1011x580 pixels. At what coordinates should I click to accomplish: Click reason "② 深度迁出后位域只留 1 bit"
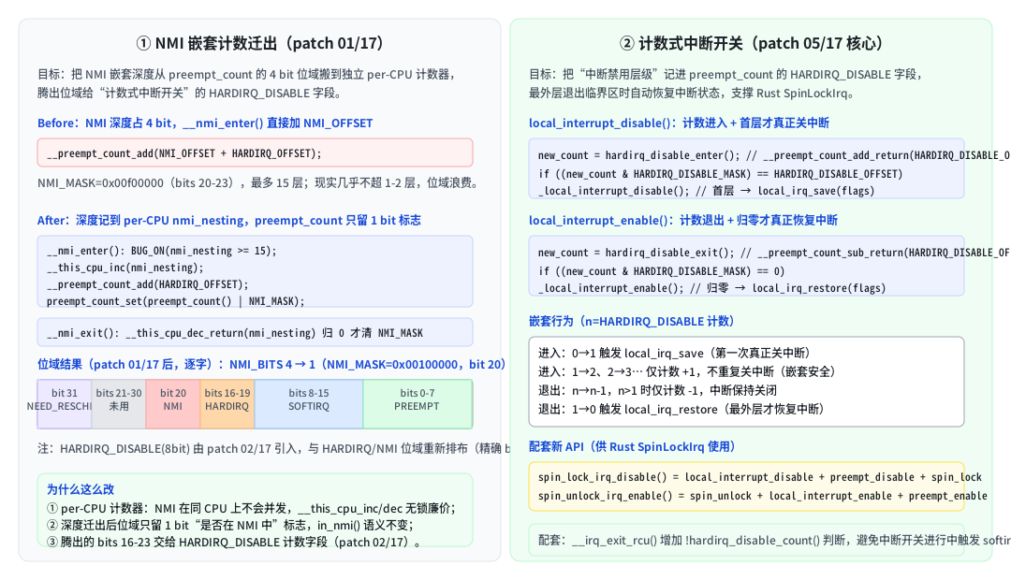[x=230, y=525]
